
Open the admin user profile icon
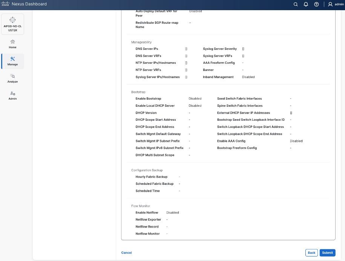coord(330,4)
